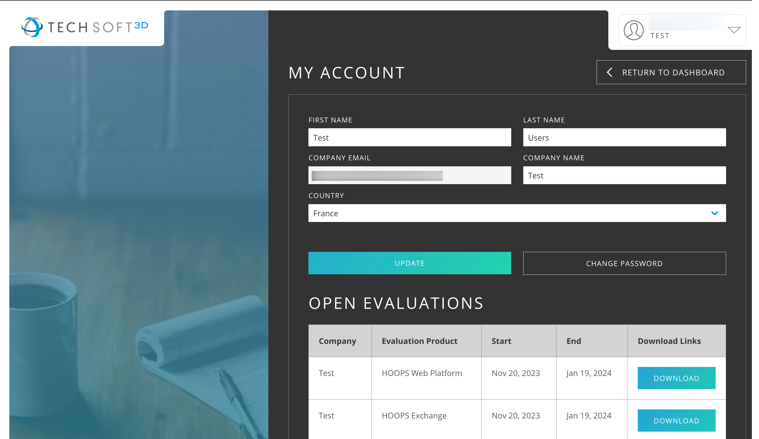
Task: Return to dashboard via the button label
Action: point(673,72)
